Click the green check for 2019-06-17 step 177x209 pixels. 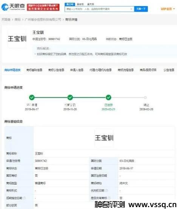tap(32, 97)
